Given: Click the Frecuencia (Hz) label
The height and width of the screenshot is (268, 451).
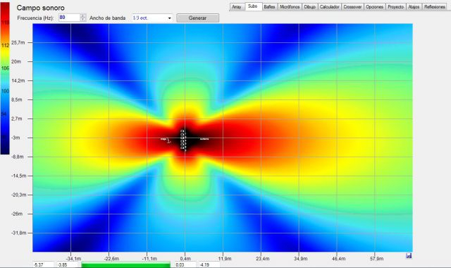Looking at the screenshot, I should pyautogui.click(x=35, y=18).
